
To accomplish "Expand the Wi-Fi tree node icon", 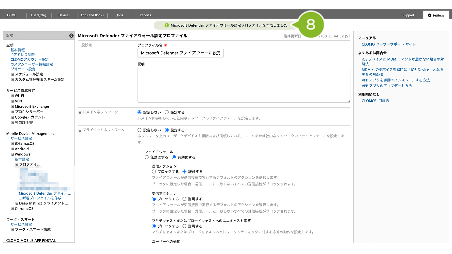I will pos(12,96).
